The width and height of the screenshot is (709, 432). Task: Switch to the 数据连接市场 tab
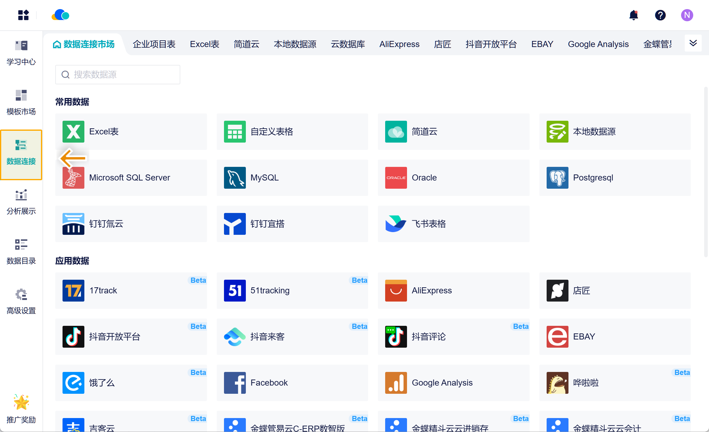point(84,44)
